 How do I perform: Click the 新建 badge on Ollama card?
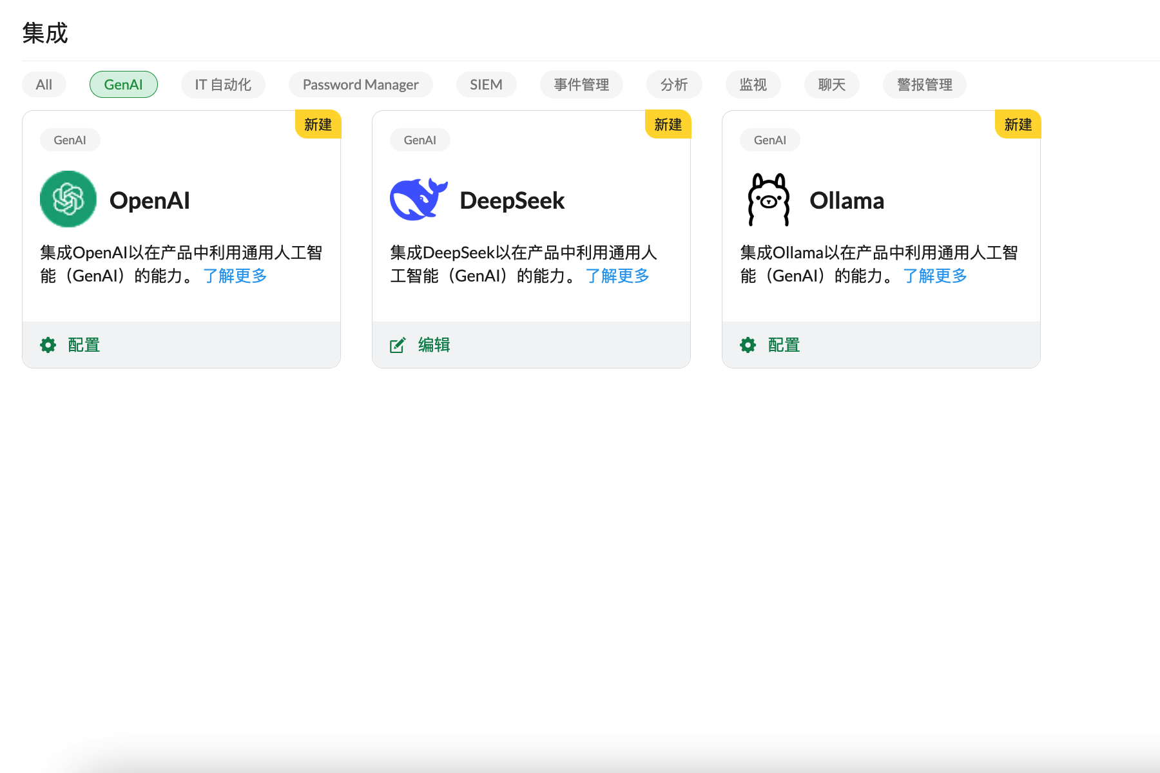point(1018,124)
